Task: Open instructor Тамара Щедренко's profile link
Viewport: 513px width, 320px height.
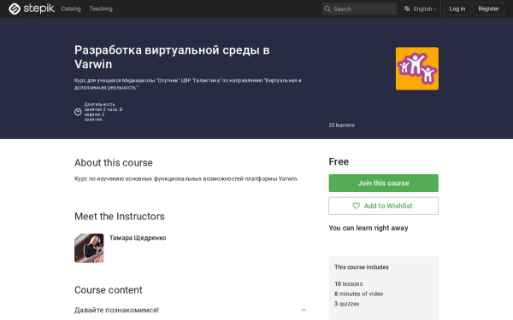Action: pyautogui.click(x=138, y=238)
